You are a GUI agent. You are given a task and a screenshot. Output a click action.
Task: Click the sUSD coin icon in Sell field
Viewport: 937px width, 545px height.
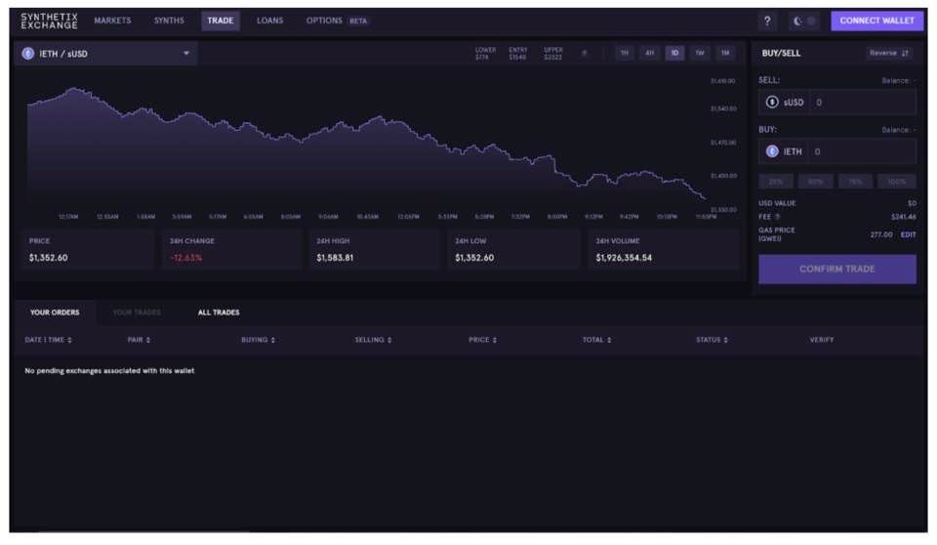click(772, 103)
